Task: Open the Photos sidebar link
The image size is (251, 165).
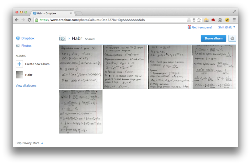Action: 26,45
